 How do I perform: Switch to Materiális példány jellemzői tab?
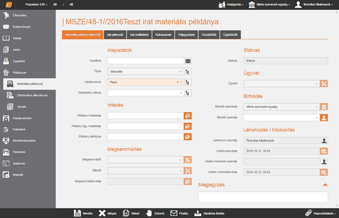82,35
